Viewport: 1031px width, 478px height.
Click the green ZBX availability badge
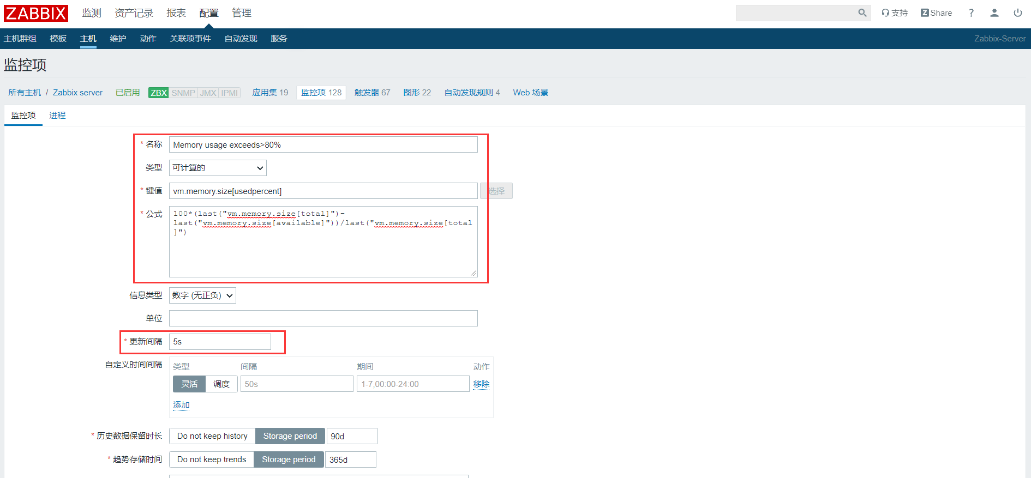coord(159,93)
